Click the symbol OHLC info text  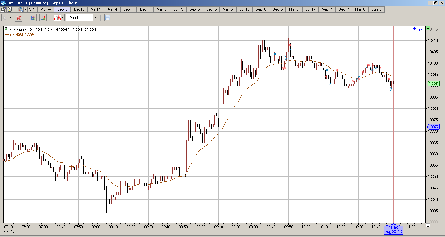click(x=52, y=30)
